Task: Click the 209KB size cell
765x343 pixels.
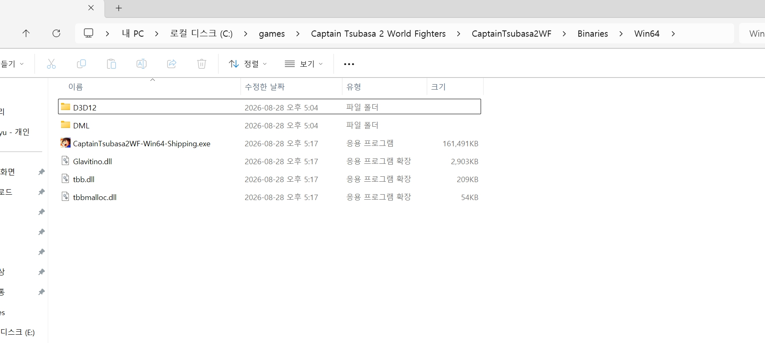Action: (x=468, y=179)
